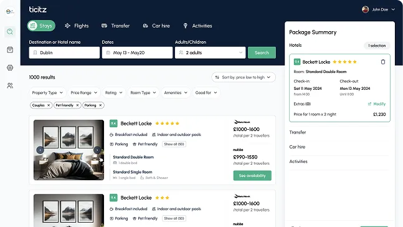Switch to the Stays tab
403x227 pixels.
pyautogui.click(x=41, y=26)
